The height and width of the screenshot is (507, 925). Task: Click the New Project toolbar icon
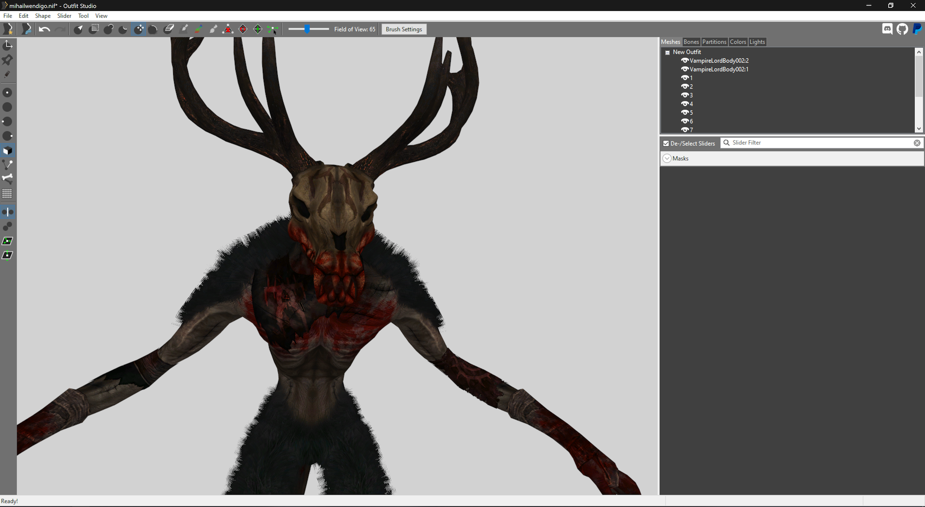click(x=8, y=29)
